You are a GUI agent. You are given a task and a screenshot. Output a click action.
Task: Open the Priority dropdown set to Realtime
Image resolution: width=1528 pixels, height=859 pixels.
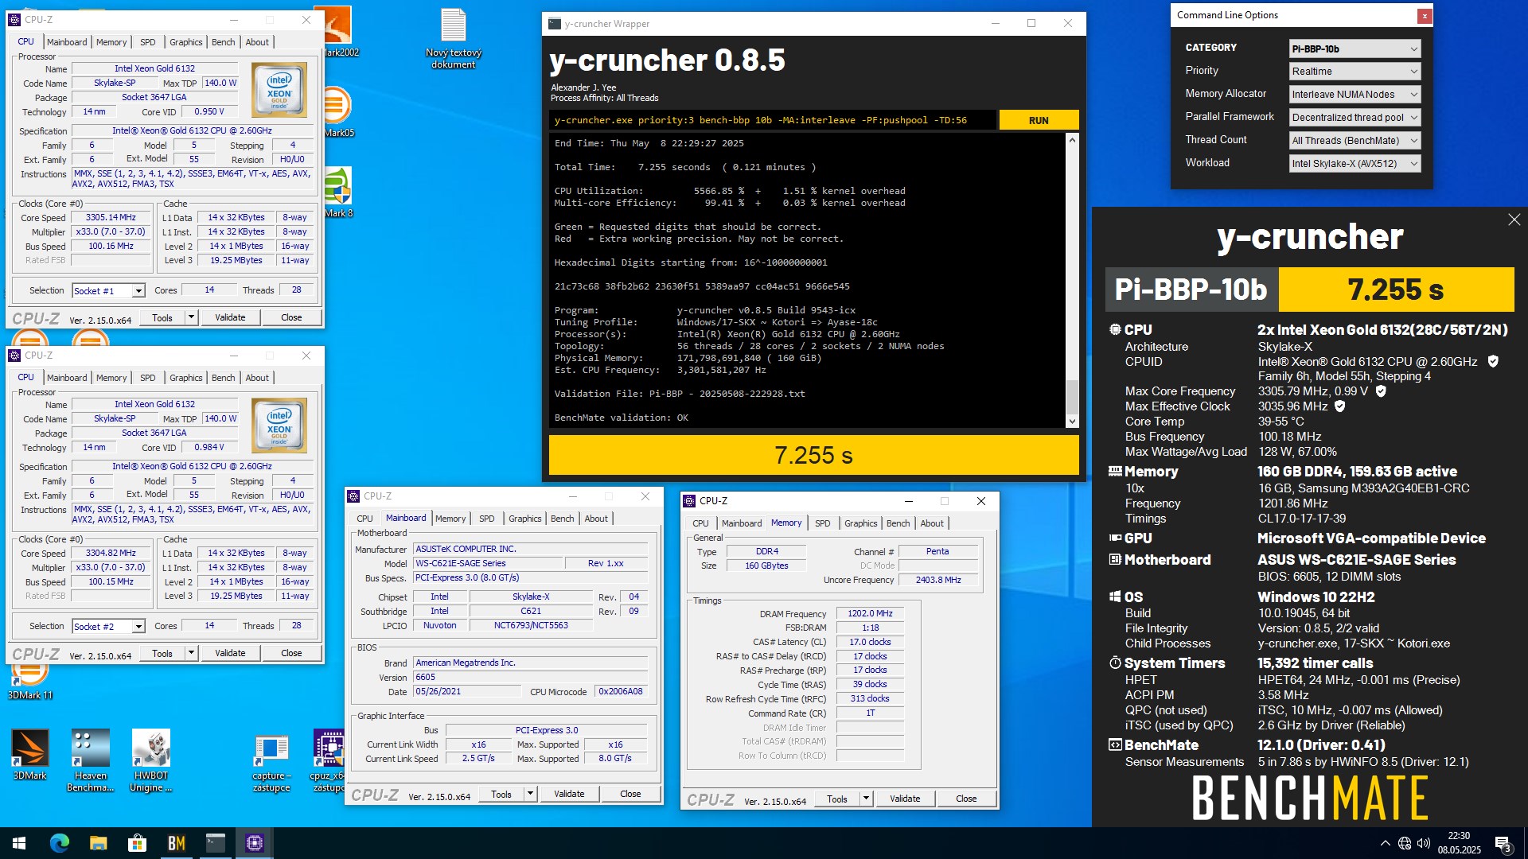pyautogui.click(x=1355, y=72)
